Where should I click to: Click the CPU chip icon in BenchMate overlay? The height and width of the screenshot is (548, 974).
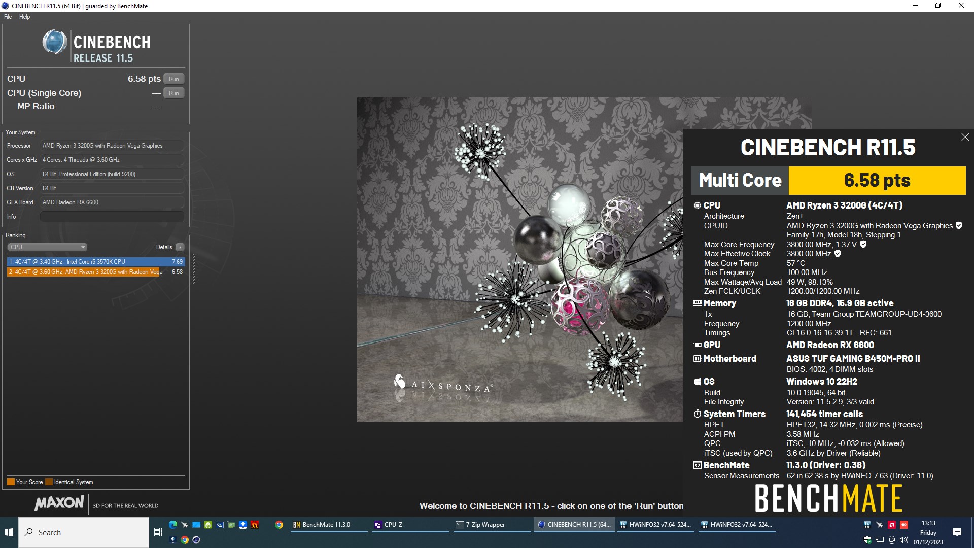click(697, 205)
